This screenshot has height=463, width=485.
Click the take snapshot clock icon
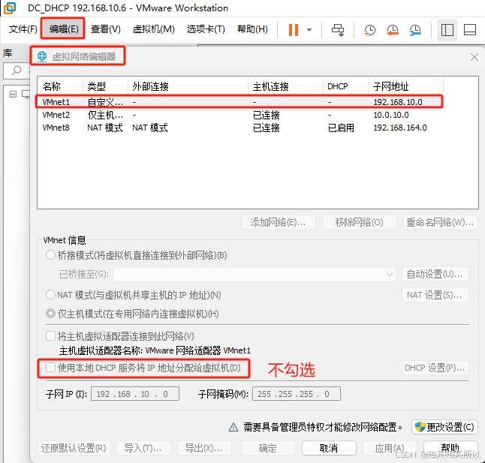click(x=369, y=30)
